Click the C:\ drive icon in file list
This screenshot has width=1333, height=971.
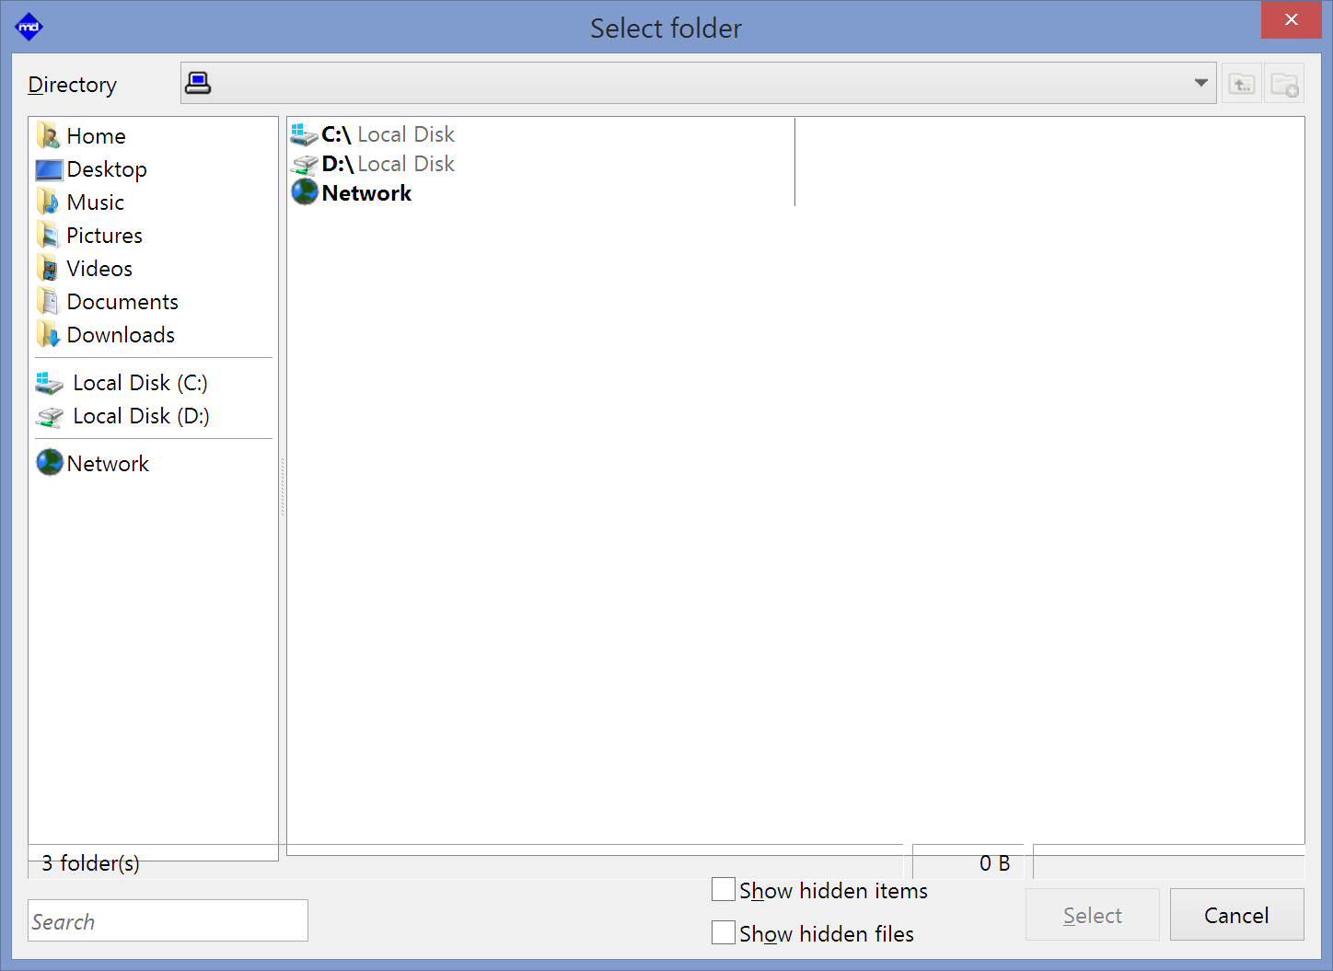(304, 135)
